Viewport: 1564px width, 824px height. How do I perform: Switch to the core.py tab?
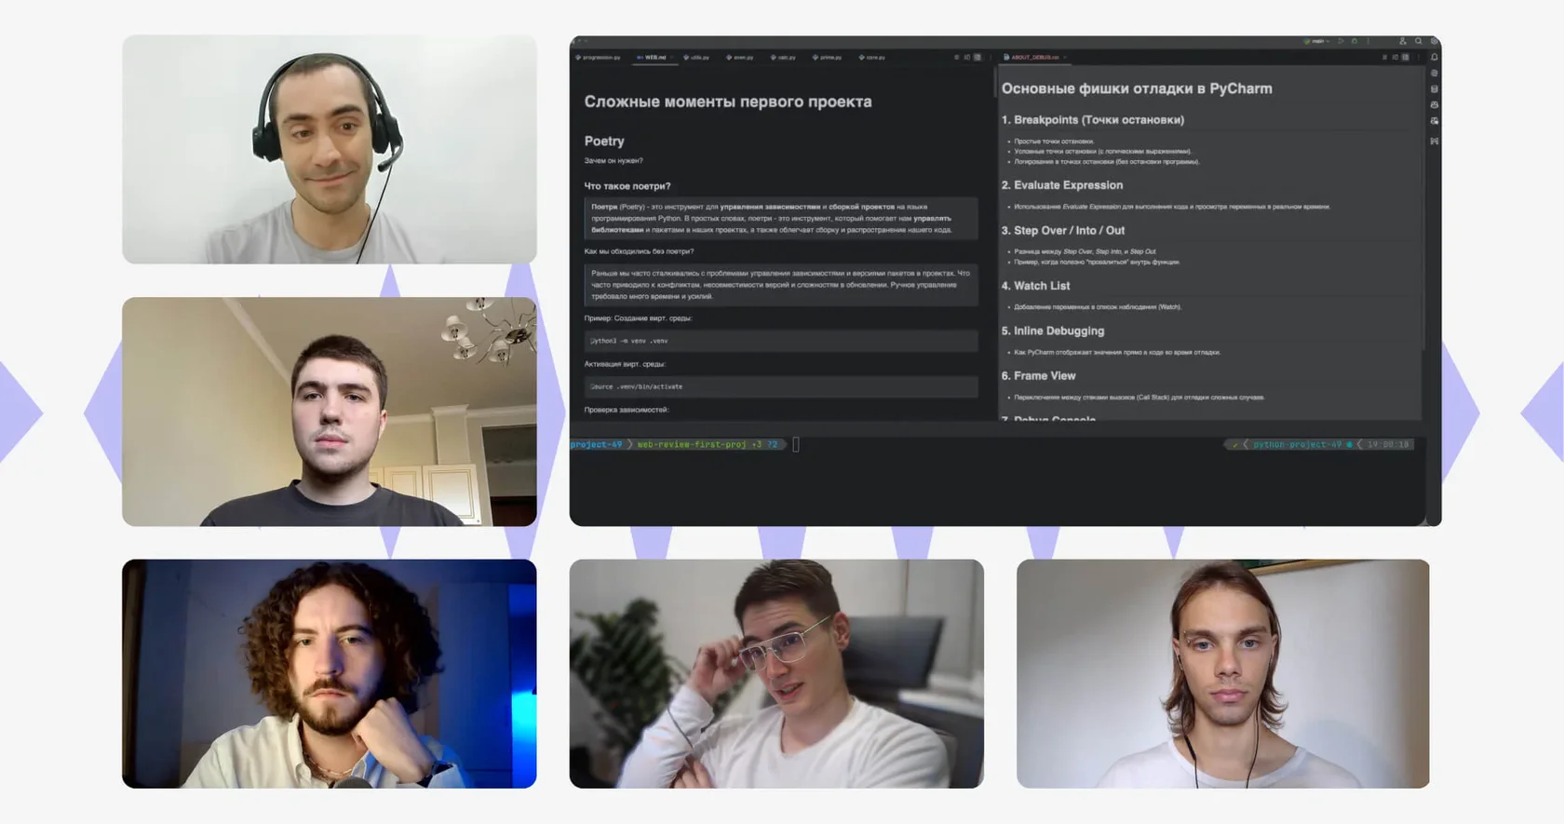tap(871, 57)
